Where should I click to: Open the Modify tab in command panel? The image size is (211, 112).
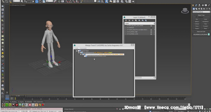196,5
